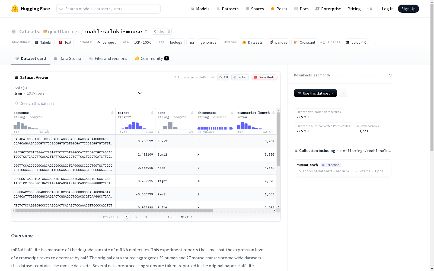The height and width of the screenshot is (271, 434).
Task: Click the quietflamingo user avatar
Action: click(45, 31)
